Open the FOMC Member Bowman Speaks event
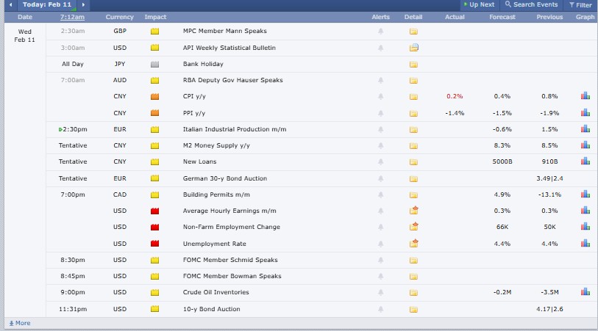The image size is (598, 331). tap(232, 276)
